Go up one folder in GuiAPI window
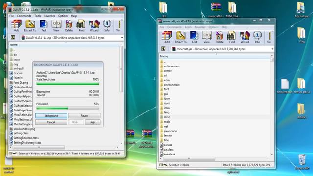The width and height of the screenshot is (313, 176). [13, 37]
